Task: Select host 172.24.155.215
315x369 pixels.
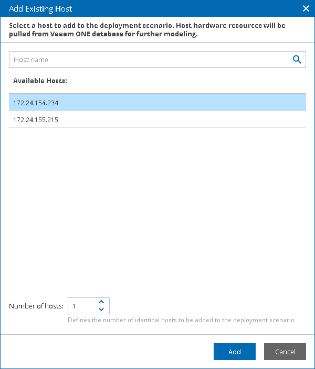Action: (157, 119)
